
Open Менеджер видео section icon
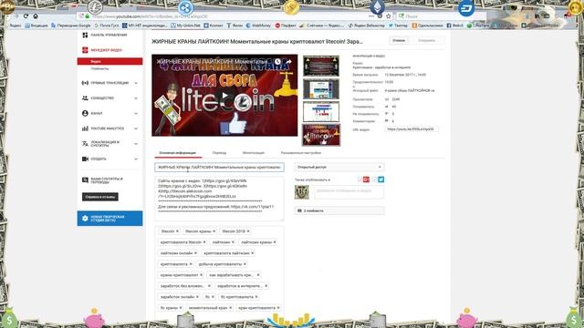[x=85, y=50]
